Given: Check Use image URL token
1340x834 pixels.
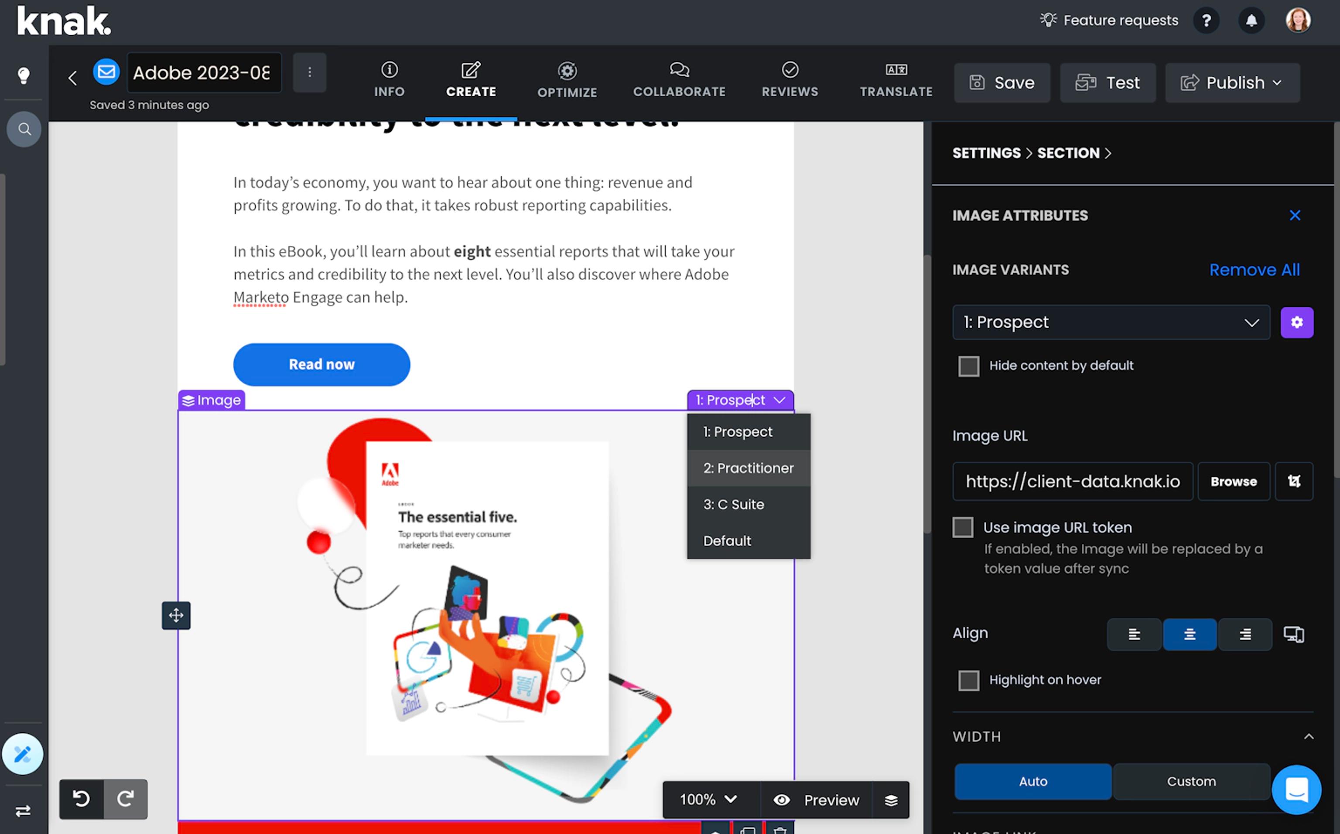Looking at the screenshot, I should pyautogui.click(x=962, y=527).
